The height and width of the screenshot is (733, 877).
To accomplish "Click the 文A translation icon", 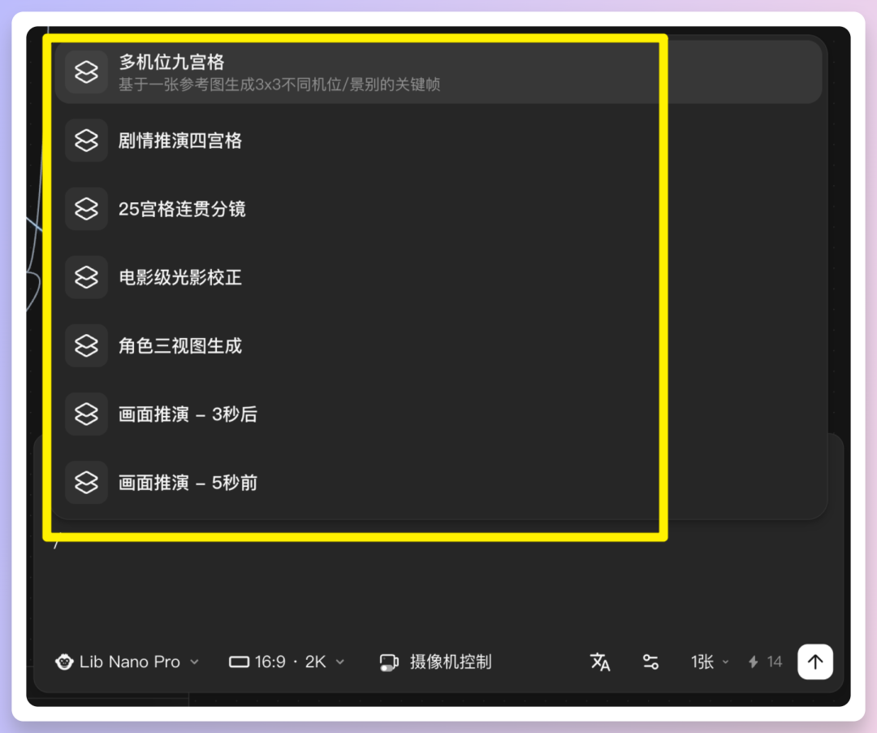I will click(600, 662).
